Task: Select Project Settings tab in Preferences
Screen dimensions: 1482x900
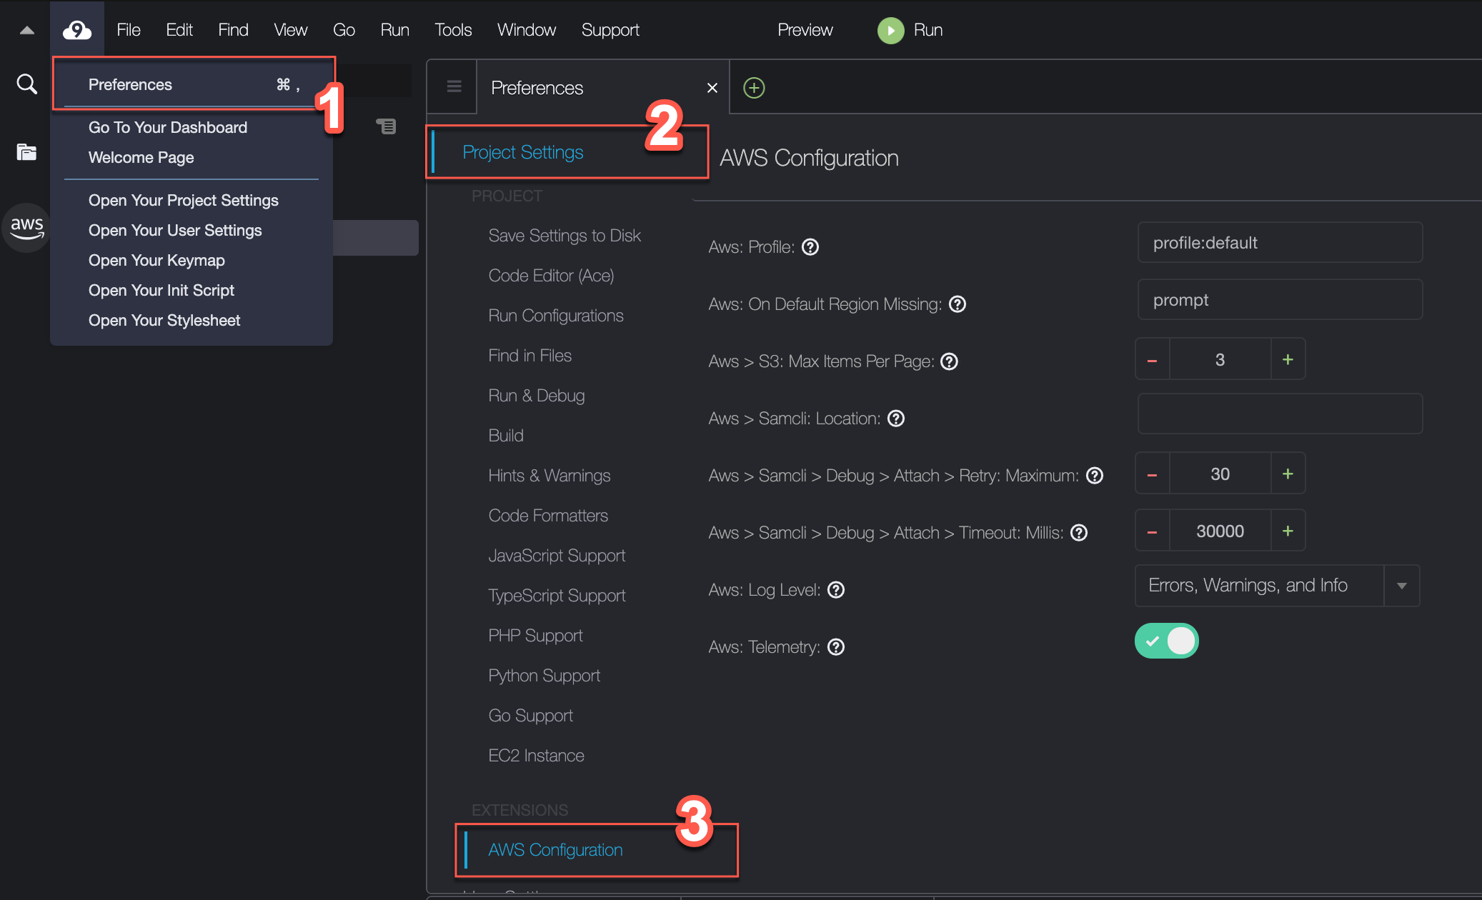Action: [x=523, y=151]
